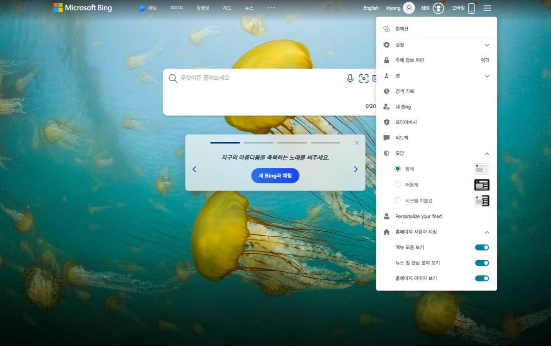Click the 무엇이든 물어보세요 search box
The image size is (551, 346).
257,78
